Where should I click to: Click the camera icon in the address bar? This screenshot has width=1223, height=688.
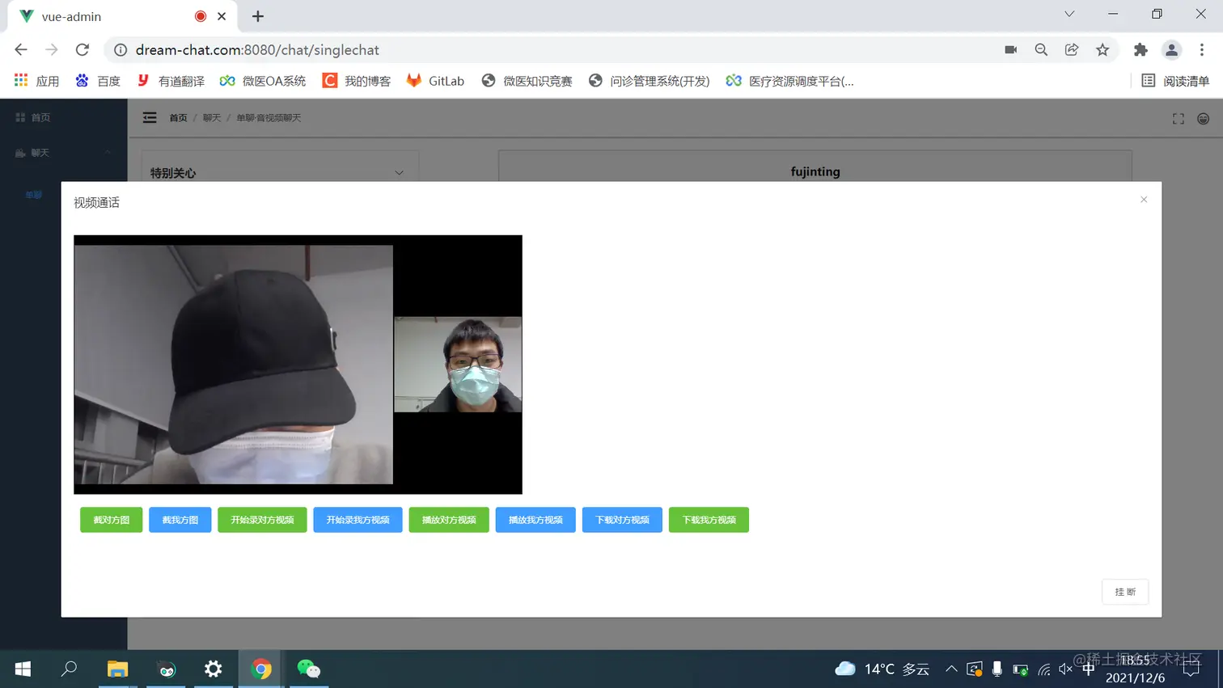coord(1010,49)
